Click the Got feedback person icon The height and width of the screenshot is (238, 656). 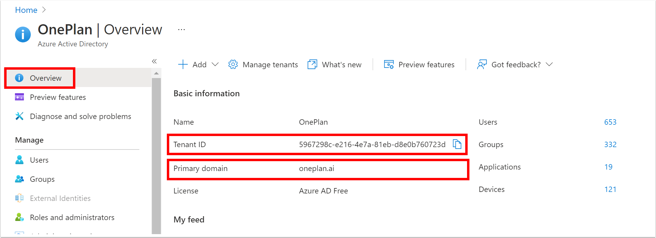(x=482, y=65)
